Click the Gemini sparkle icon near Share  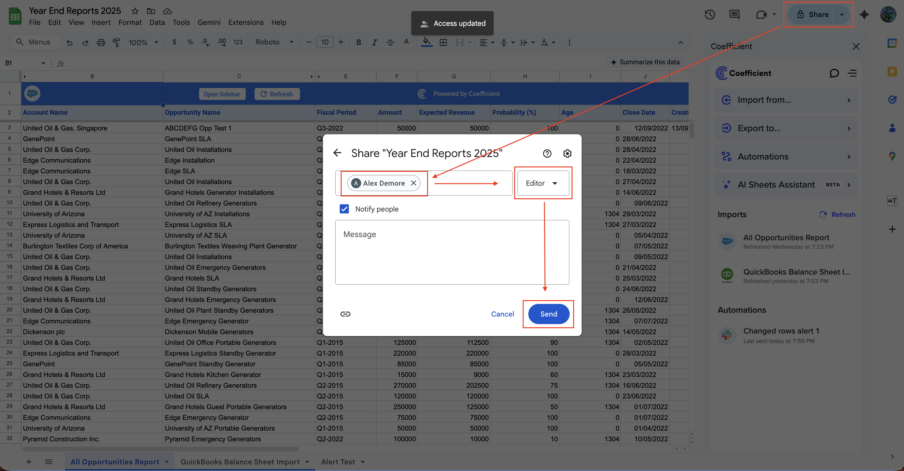click(x=864, y=15)
